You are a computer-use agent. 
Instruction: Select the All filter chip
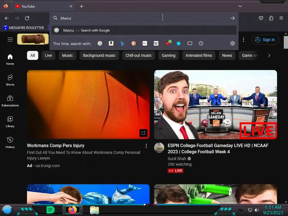[x=33, y=55]
